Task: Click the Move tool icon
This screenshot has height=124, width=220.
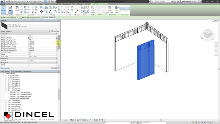Action: [42, 12]
